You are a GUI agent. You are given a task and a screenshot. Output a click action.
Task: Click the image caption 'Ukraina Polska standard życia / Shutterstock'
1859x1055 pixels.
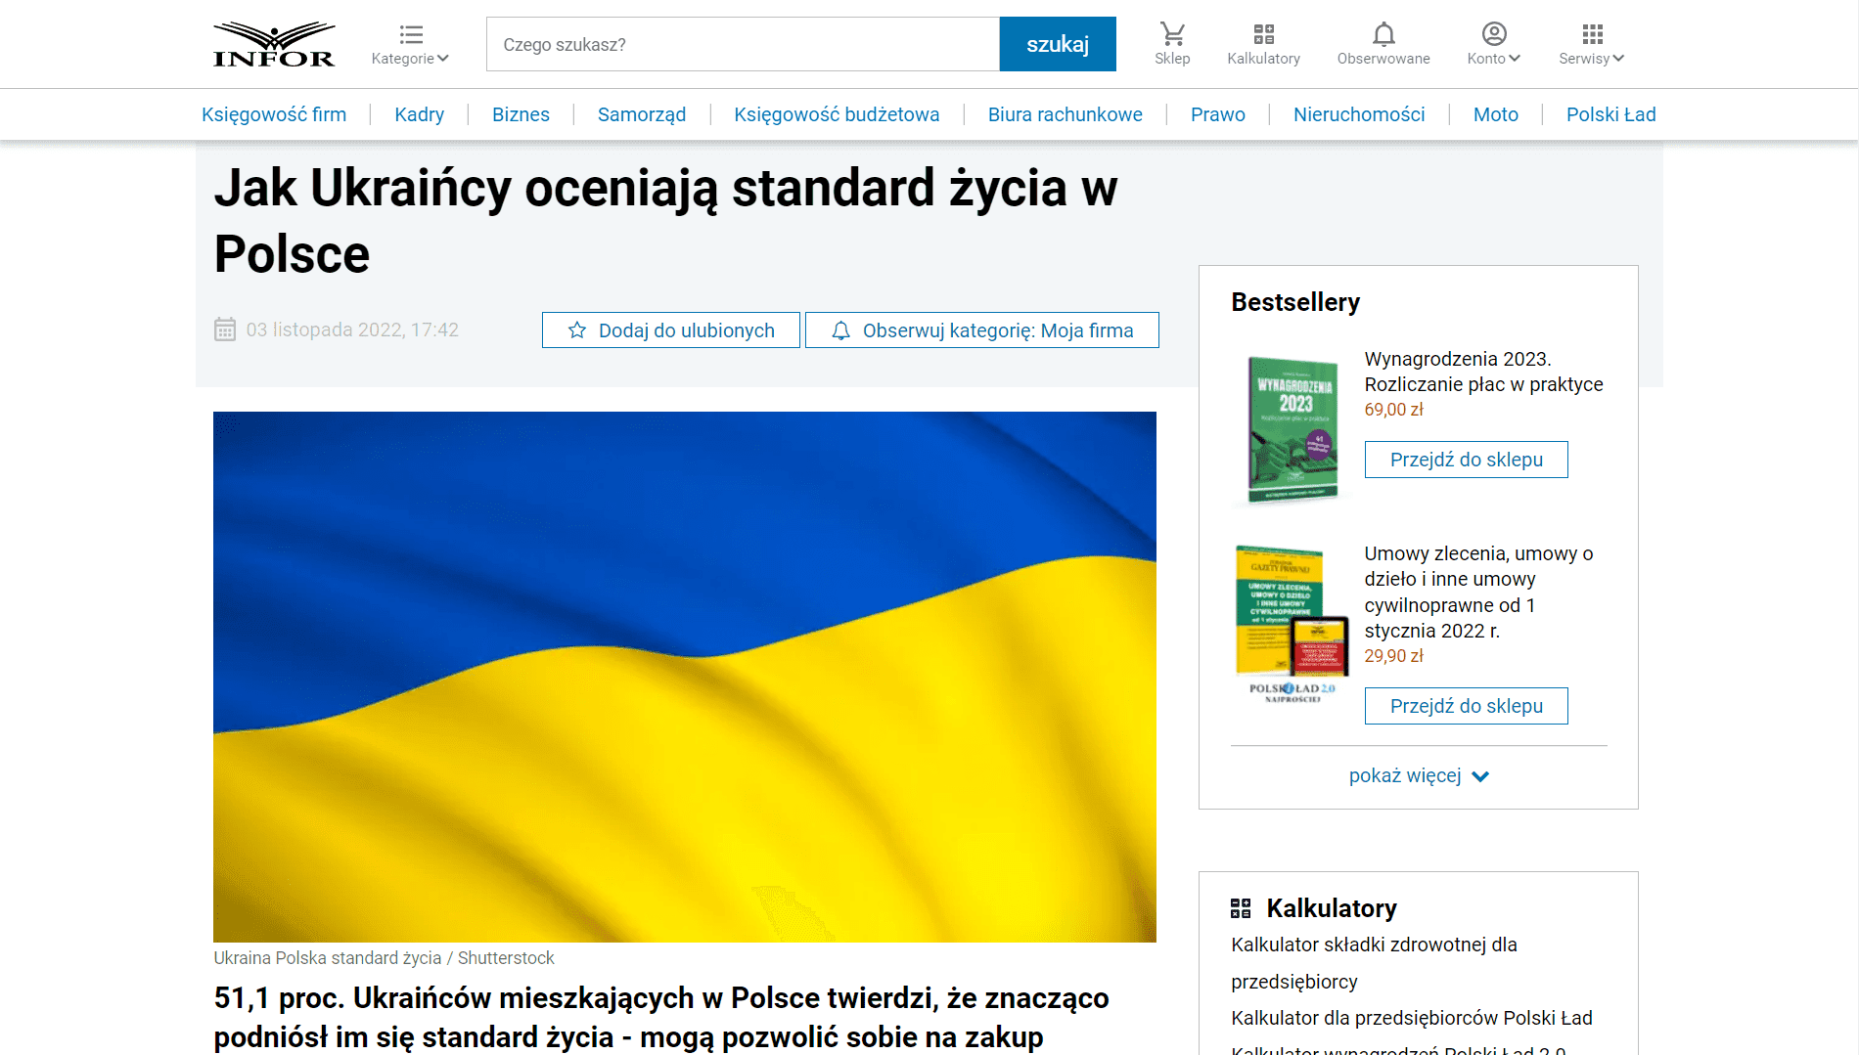[384, 958]
